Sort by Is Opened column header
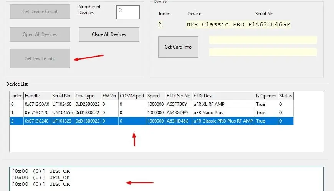 pos(266,96)
